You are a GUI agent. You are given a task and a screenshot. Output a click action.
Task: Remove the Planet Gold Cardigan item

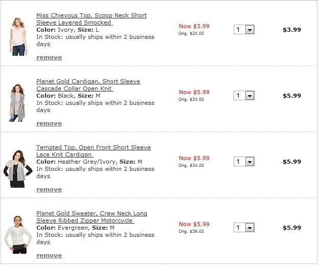click(x=49, y=123)
